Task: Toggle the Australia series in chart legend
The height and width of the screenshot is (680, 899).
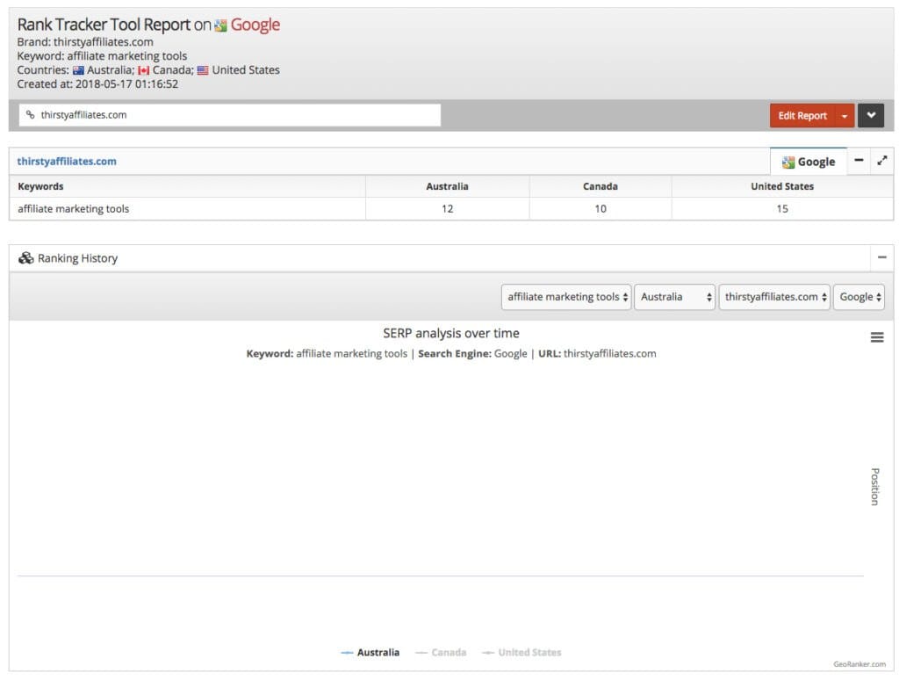Action: (370, 653)
